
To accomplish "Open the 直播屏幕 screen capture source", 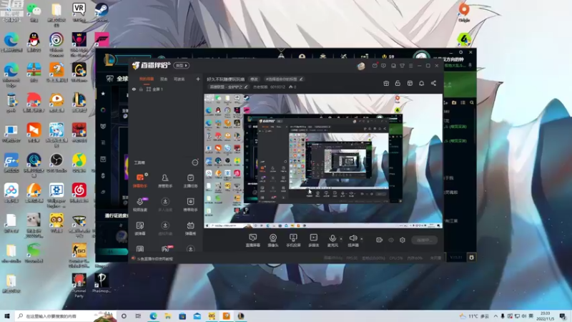I will click(x=253, y=240).
